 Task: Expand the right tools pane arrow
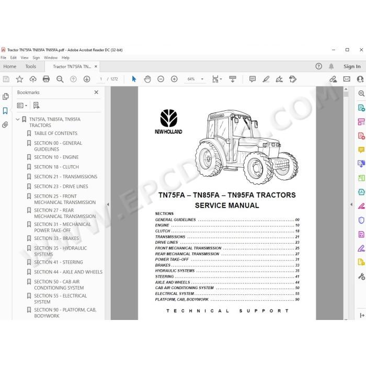351,204
